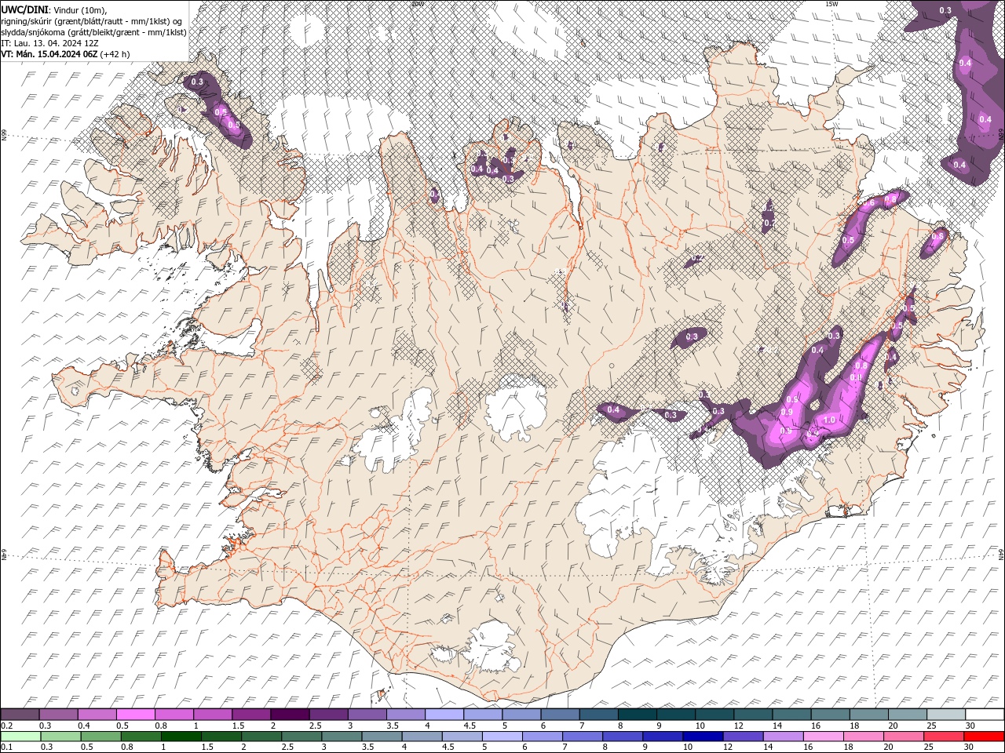Image resolution: width=1005 pixels, height=753 pixels.
Task: Click the '15W' longitude label at top
Action: pyautogui.click(x=831, y=4)
